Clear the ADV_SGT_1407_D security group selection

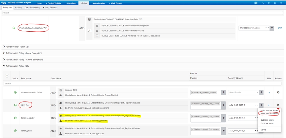[255, 105]
